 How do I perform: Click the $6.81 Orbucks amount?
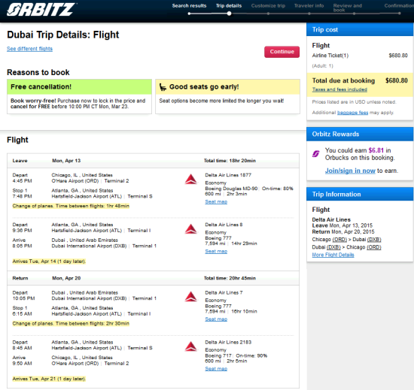pos(376,150)
